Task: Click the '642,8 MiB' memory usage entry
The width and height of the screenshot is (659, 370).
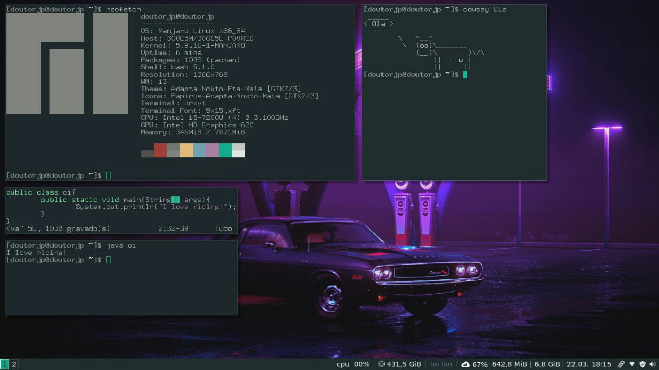Action: point(510,364)
